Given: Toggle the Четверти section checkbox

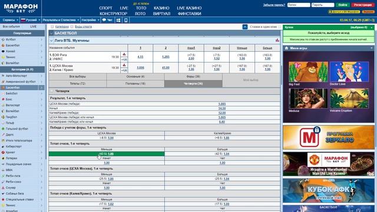Looking at the screenshot, I should click(x=52, y=91).
